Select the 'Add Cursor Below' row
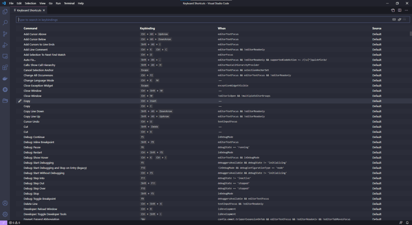Viewport: 412px width, 225px height. (213, 39)
